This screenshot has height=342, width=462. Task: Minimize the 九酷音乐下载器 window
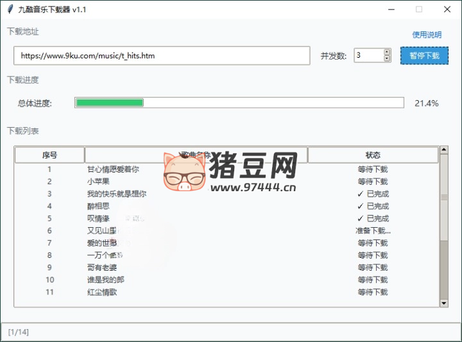391,10
